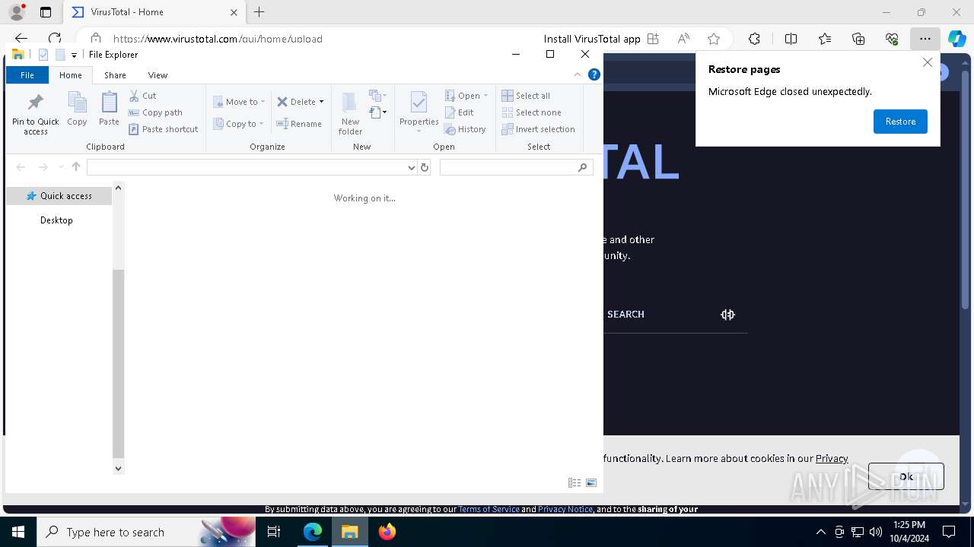Image resolution: width=974 pixels, height=547 pixels.
Task: Close the Restore pages popup
Action: [927, 62]
